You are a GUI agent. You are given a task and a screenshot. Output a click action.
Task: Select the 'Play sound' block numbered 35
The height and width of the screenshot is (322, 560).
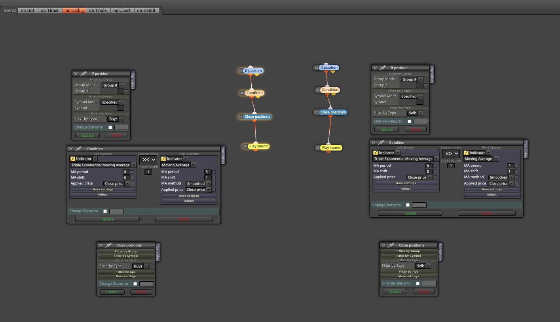pyautogui.click(x=258, y=146)
